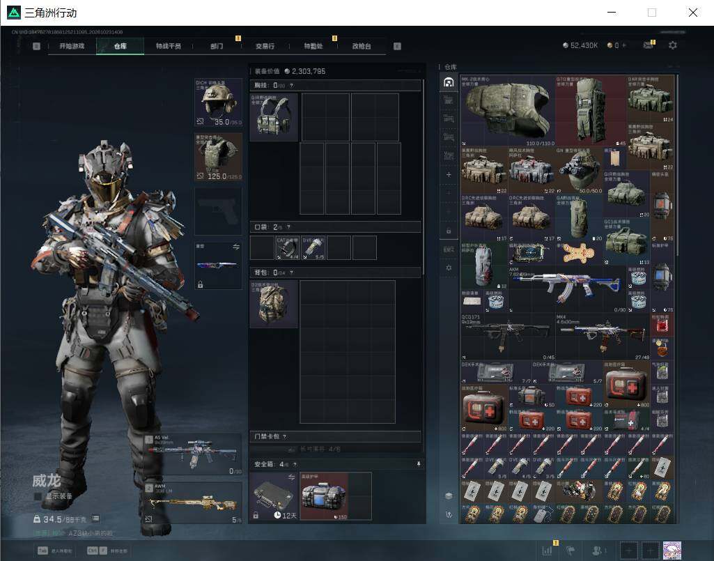Select the main warehouse icon in the sidebar
714x561 pixels.
pos(449,82)
